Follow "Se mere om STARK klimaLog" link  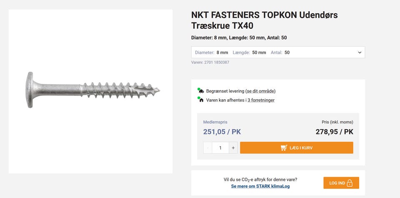(x=260, y=186)
